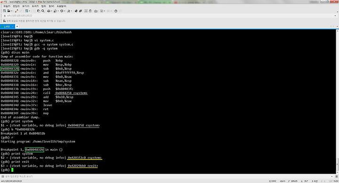Click the color scheme toolbar icon
Screen dimensions: 339x183
click(x=55, y=11)
